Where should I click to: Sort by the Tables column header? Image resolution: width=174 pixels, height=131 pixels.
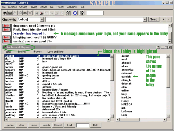pos(8,52)
